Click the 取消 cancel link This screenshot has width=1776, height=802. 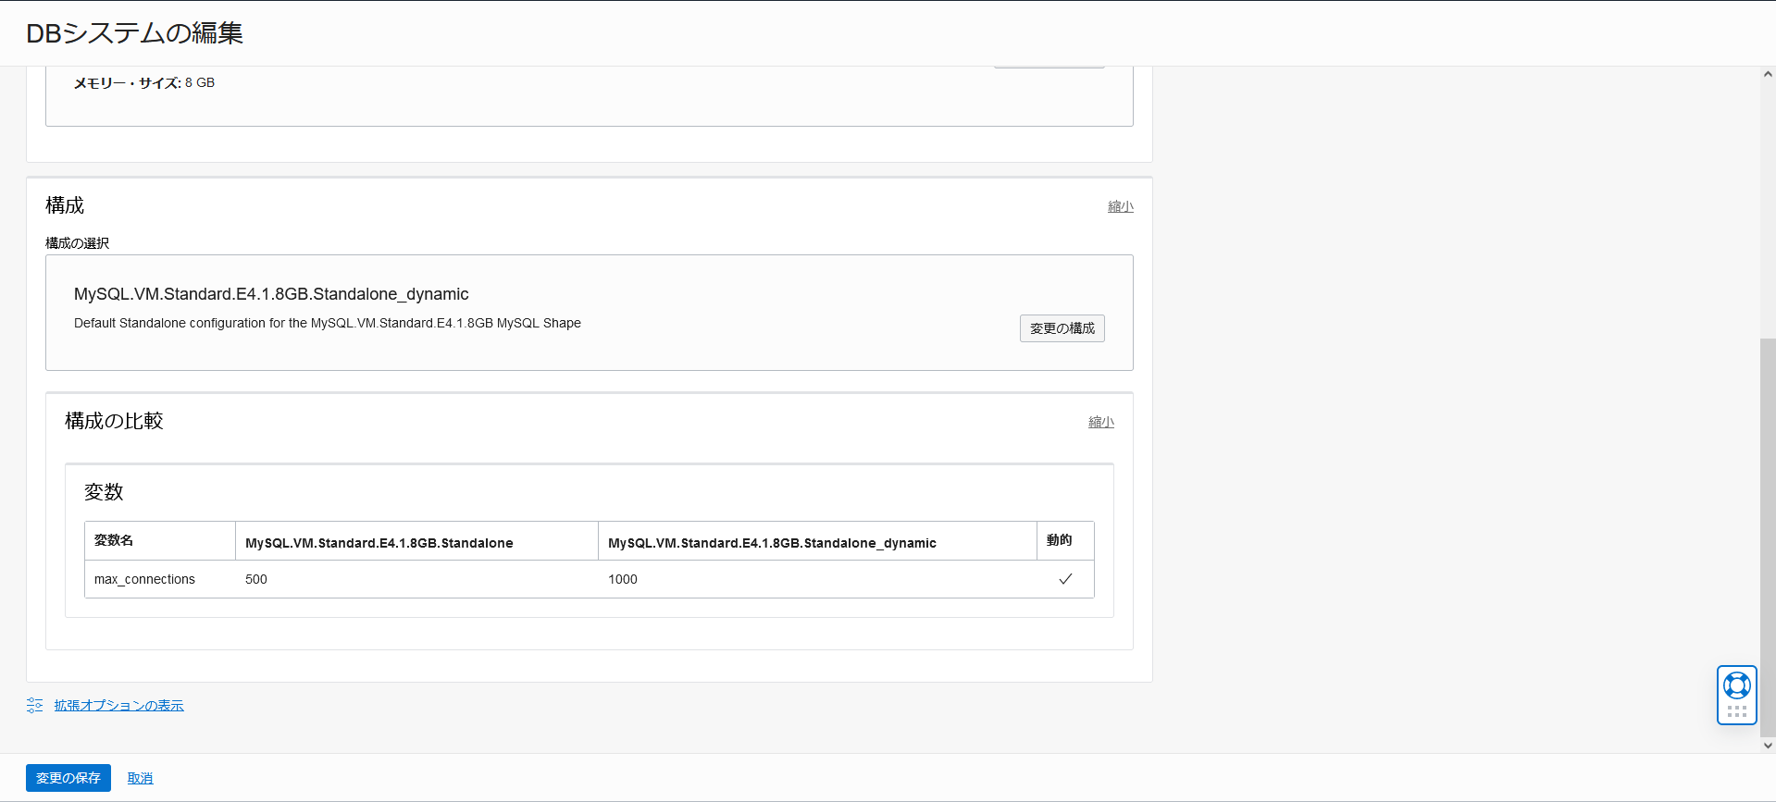click(140, 778)
